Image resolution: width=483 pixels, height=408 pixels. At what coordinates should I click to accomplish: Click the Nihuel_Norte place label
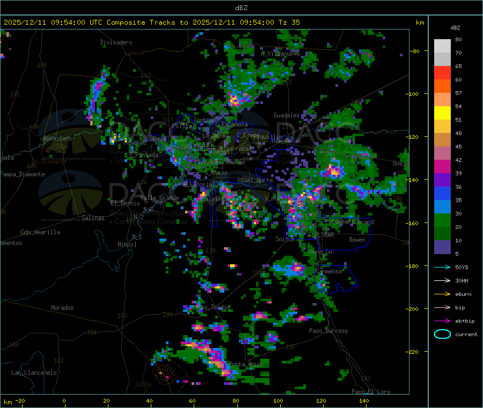pos(255,180)
